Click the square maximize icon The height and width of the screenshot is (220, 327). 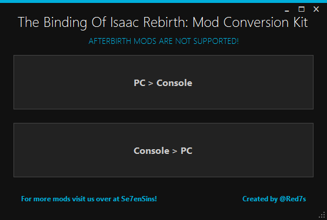pyautogui.click(x=302, y=9)
